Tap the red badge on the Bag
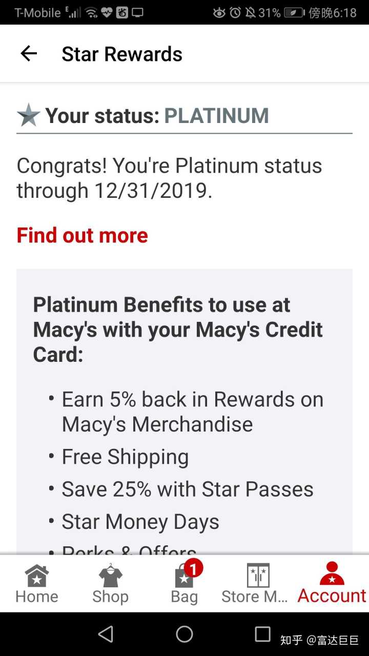This screenshot has height=656, width=369. tap(193, 568)
